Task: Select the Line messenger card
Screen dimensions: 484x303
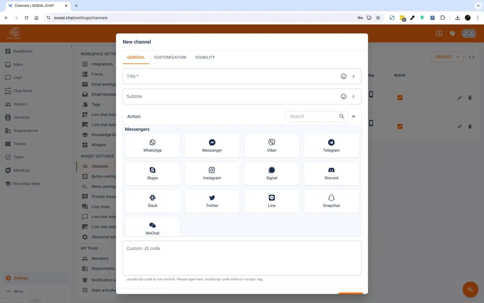Action: [272, 201]
